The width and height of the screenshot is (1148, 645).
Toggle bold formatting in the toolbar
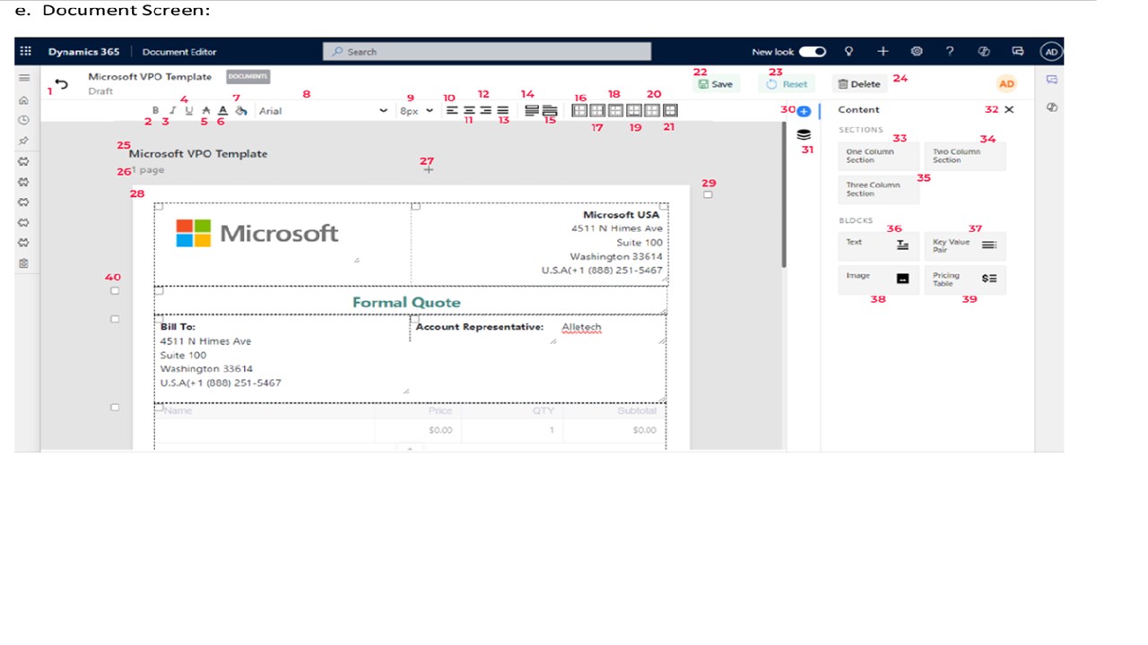(x=155, y=110)
